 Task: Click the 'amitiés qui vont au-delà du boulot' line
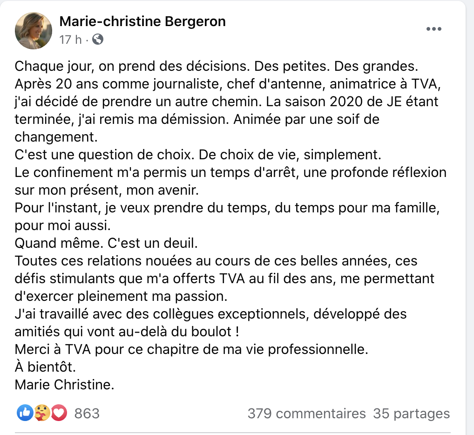[x=127, y=332]
